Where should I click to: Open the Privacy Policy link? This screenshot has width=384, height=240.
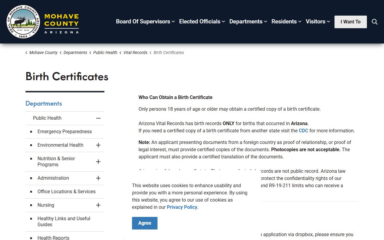182,207
